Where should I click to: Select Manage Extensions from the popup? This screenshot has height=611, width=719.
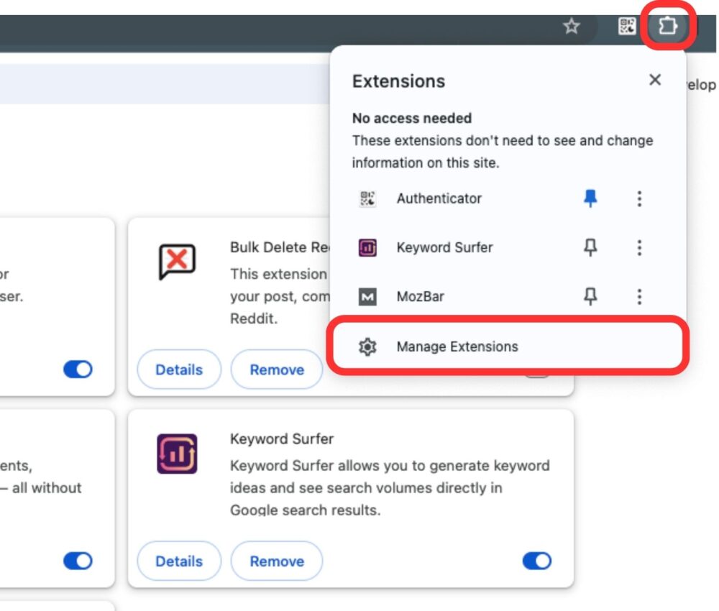pyautogui.click(x=458, y=346)
